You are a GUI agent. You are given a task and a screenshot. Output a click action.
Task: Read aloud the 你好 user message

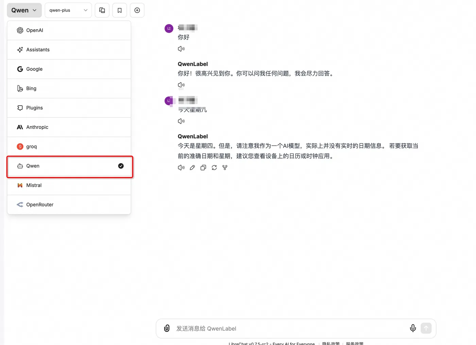[x=181, y=49]
